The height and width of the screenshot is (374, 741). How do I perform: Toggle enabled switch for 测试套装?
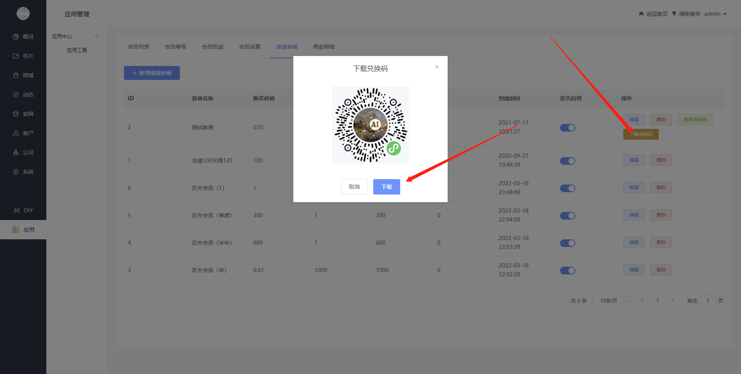(568, 128)
